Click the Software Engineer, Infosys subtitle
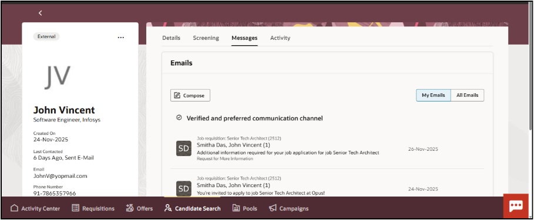534x220 pixels. pyautogui.click(x=67, y=120)
